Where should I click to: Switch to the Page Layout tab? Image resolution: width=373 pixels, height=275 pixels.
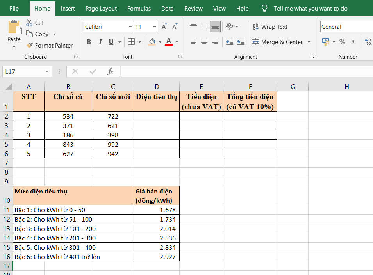(x=101, y=9)
